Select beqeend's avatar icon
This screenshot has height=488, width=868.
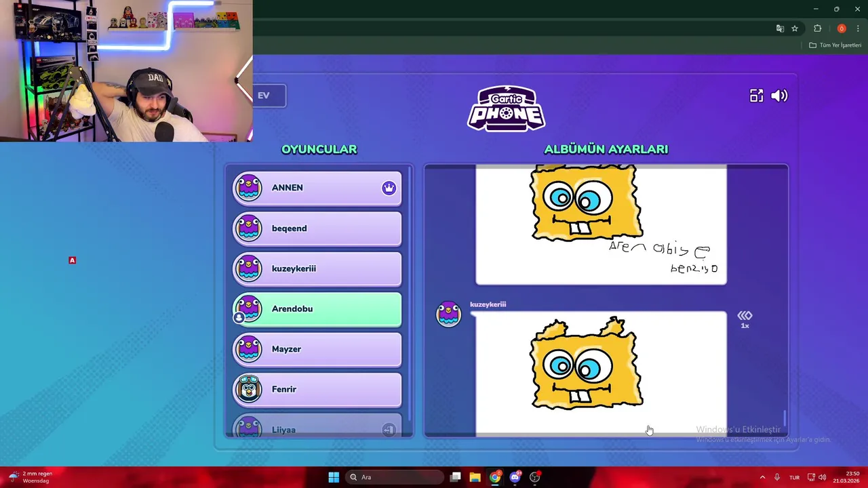pyautogui.click(x=249, y=228)
